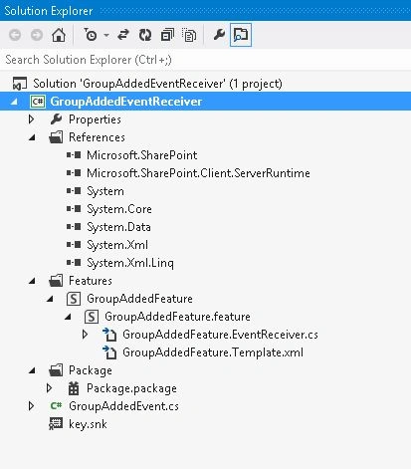The width and height of the screenshot is (411, 469).
Task: Select the Properties tree item
Action: [95, 119]
